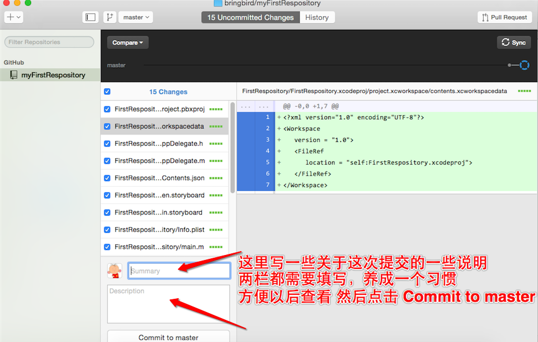The width and height of the screenshot is (538, 342).
Task: Toggle the repository sidebar panel icon
Action: click(x=90, y=17)
